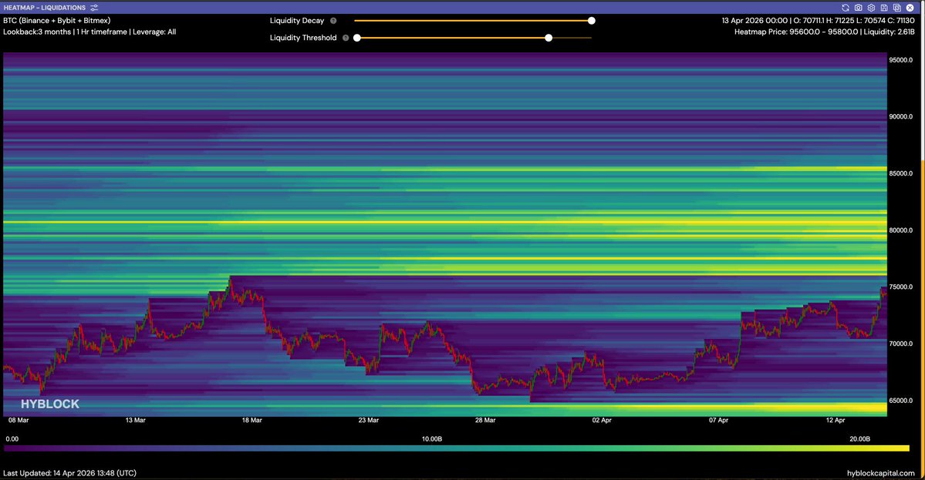The image size is (925, 480).
Task: Open heatmap settings gear icon
Action: pyautogui.click(x=870, y=7)
